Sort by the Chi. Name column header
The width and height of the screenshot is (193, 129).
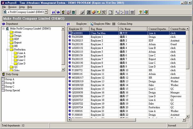pyautogui.click(x=133, y=29)
